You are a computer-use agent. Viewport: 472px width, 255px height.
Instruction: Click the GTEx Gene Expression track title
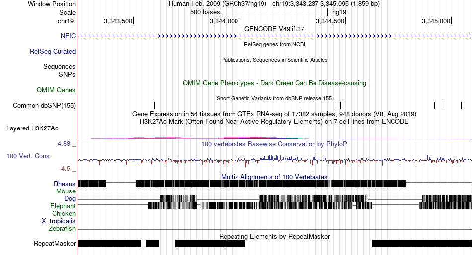coord(274,114)
